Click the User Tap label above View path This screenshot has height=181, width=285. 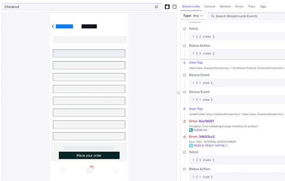coord(196,62)
